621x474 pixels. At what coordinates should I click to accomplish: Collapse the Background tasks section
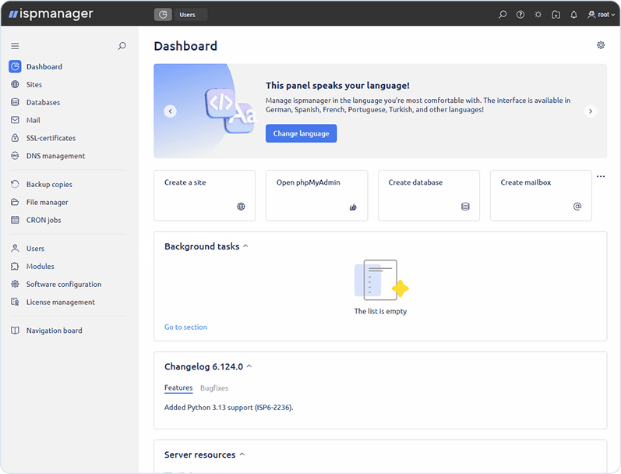pyautogui.click(x=246, y=246)
